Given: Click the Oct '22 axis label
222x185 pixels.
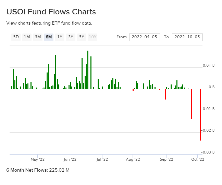Looking at the screenshot, I should coord(198,159).
